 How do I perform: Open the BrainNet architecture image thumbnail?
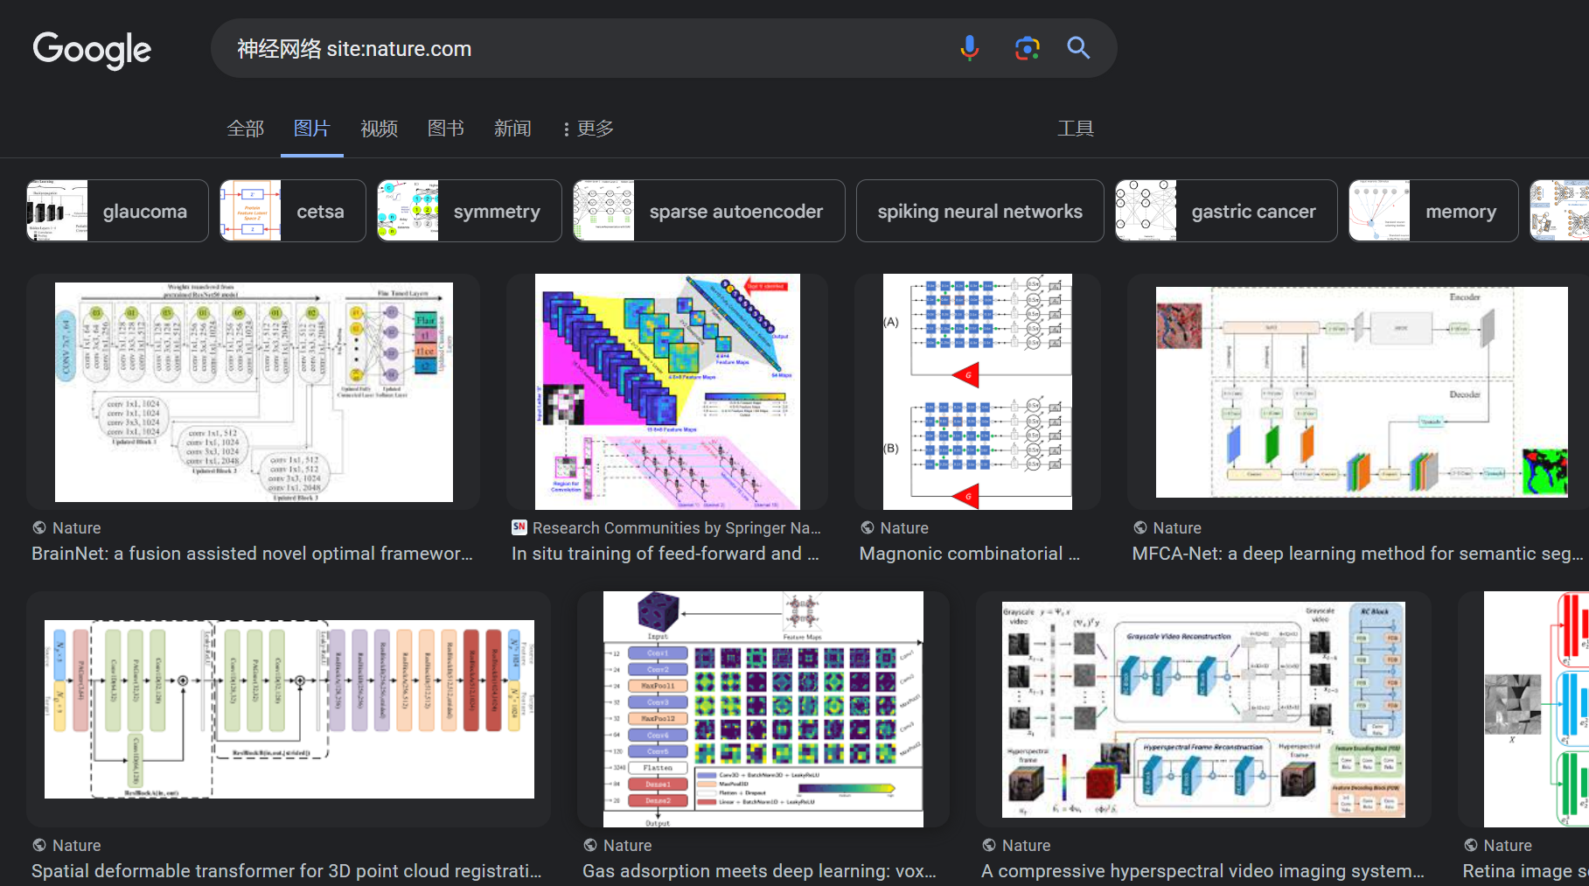click(254, 392)
